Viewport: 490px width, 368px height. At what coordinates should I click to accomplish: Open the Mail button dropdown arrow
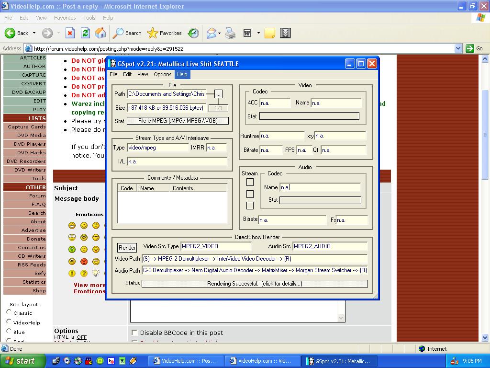click(x=219, y=33)
